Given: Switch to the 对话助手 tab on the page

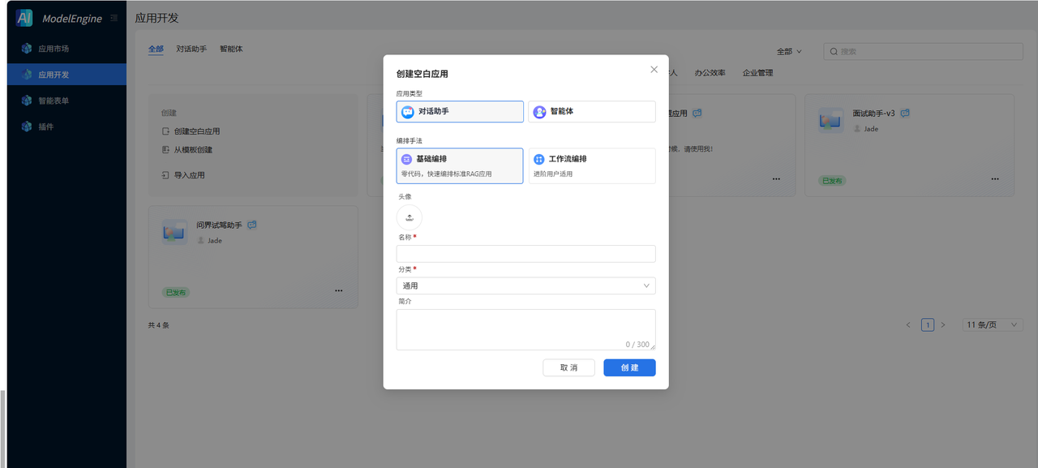Looking at the screenshot, I should (191, 49).
